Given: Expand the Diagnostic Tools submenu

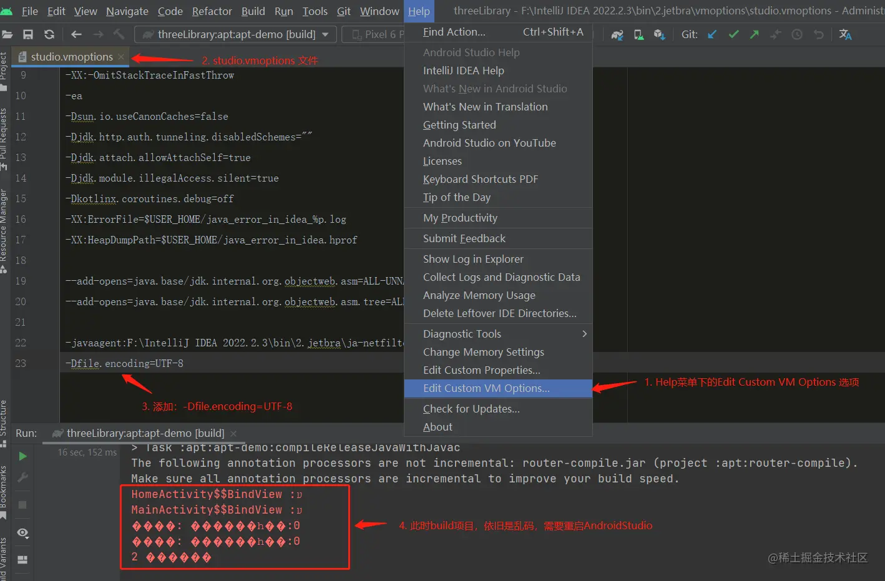Looking at the screenshot, I should tap(498, 334).
